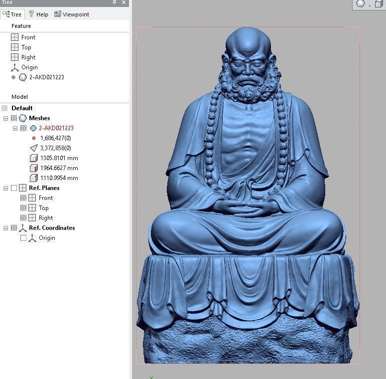Click Front plane icon under Ref. Planes
The width and height of the screenshot is (386, 379).
pyautogui.click(x=32, y=198)
